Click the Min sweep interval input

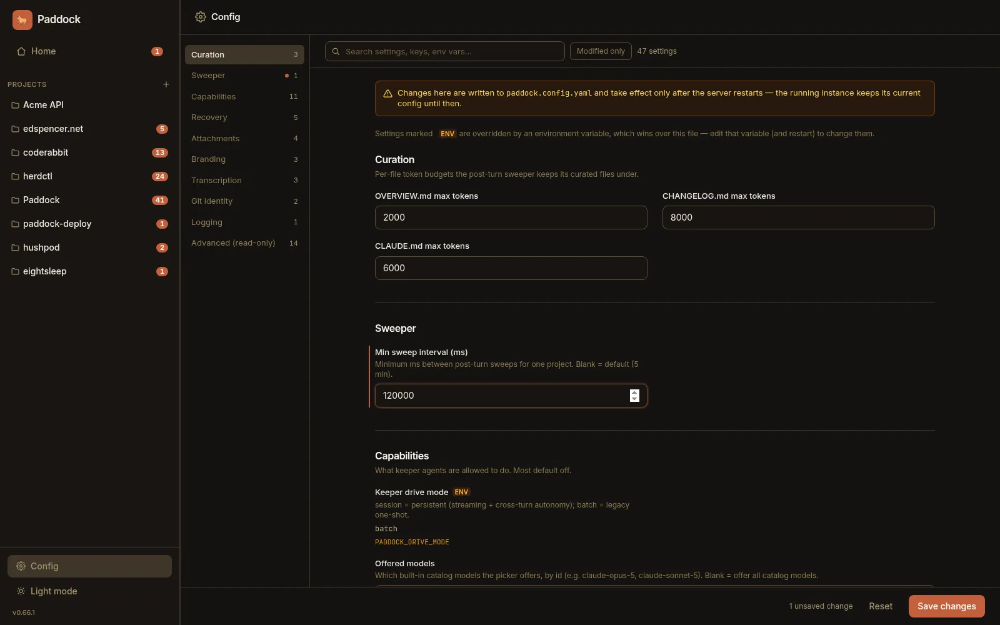tap(511, 396)
